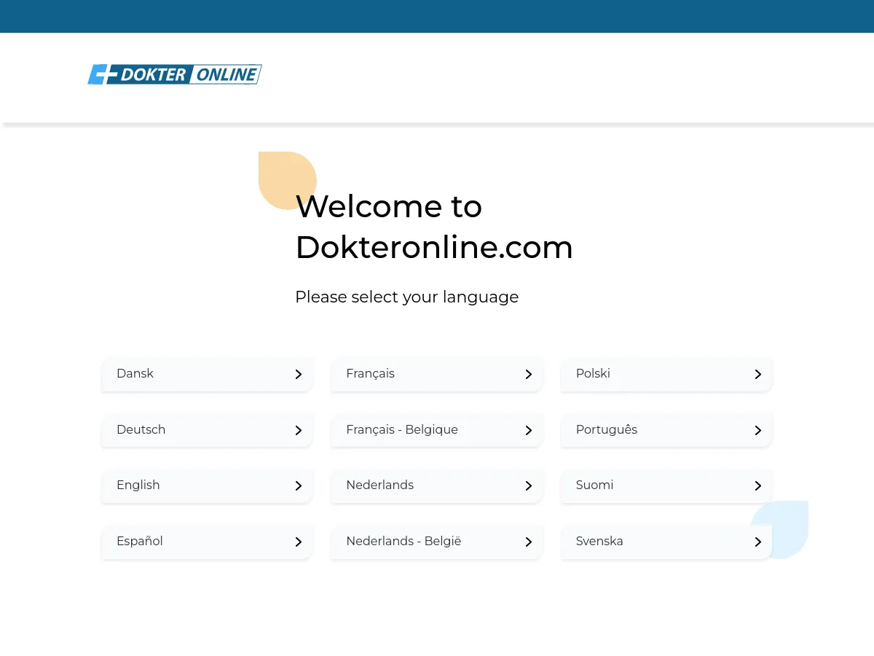The width and height of the screenshot is (874, 656).
Task: Choose the Svenska language option
Action: [666, 542]
